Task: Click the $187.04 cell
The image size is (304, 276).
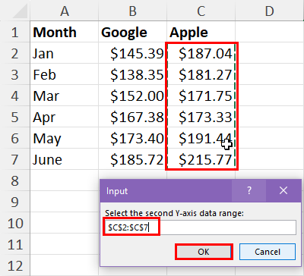Action: click(201, 54)
